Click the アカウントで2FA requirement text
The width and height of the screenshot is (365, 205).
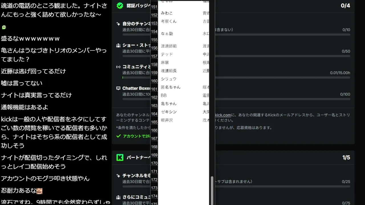point(137,136)
